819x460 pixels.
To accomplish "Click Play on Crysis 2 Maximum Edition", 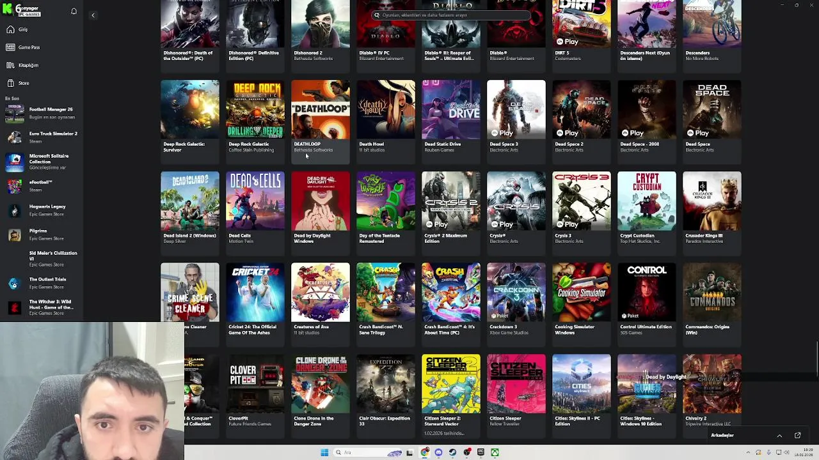I will pos(437,224).
